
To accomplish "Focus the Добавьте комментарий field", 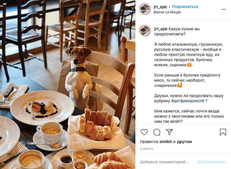I will (164, 162).
